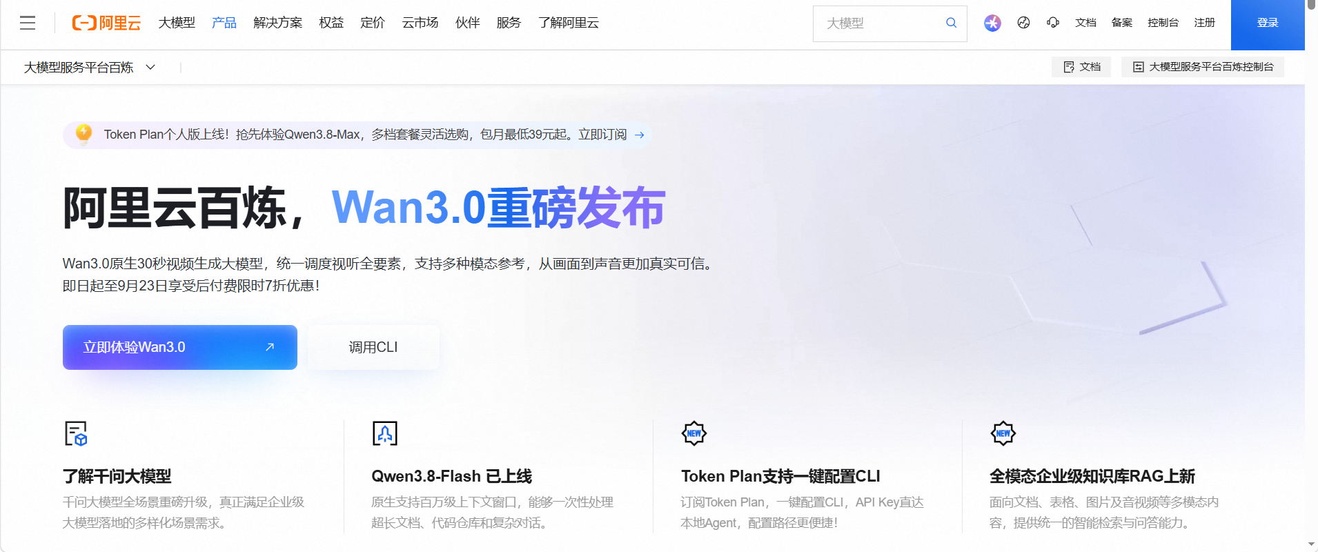Click the 阿里云 logo
Screen dimensions: 1318x552
click(x=106, y=23)
